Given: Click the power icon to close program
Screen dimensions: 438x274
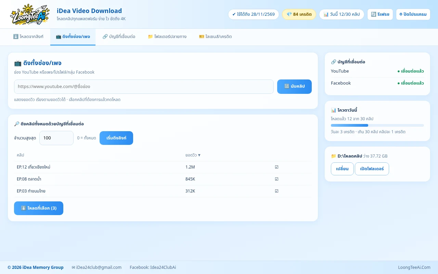Looking at the screenshot, I should (x=401, y=14).
